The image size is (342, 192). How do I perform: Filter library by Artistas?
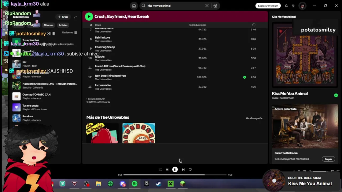click(63, 25)
